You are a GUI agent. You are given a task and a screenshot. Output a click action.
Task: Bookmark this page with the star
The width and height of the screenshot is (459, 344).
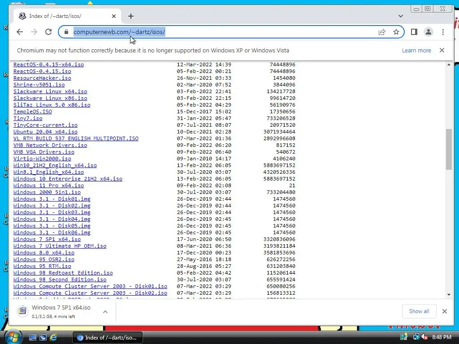[x=396, y=32]
